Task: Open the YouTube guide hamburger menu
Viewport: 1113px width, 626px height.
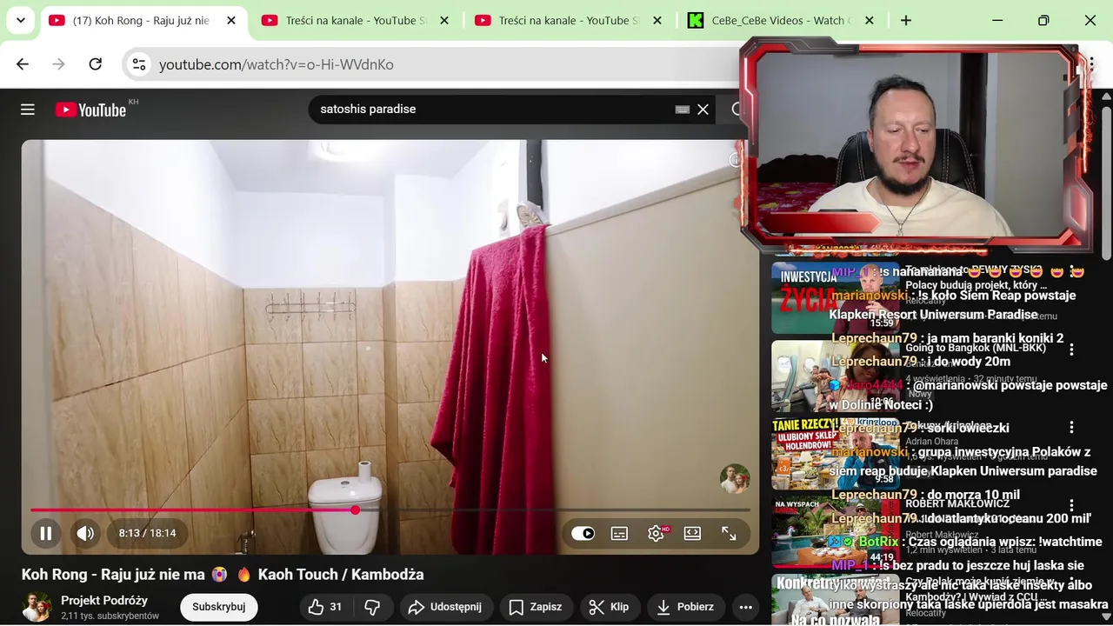Action: pos(28,110)
